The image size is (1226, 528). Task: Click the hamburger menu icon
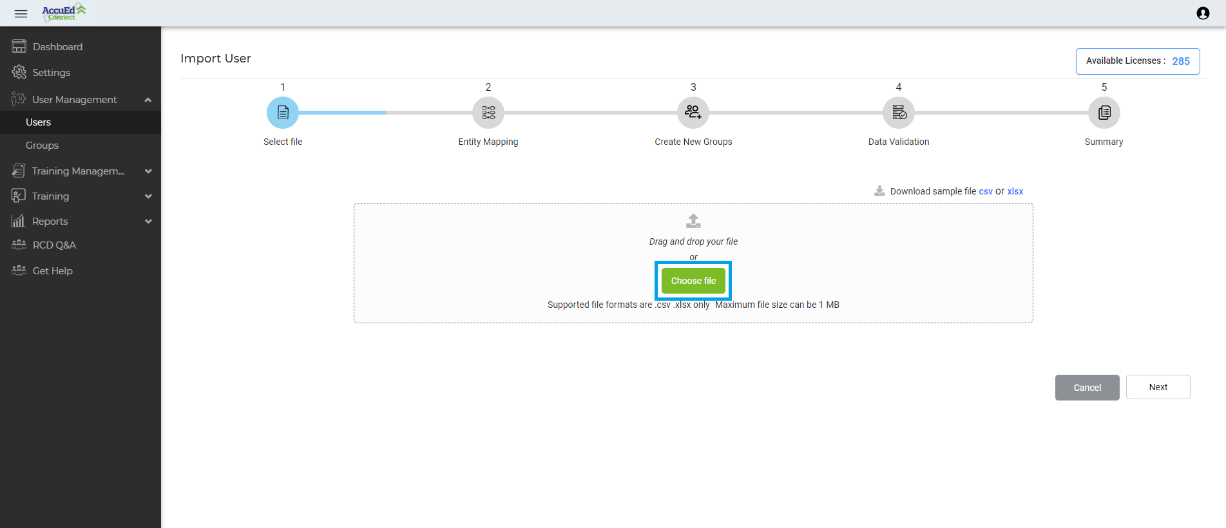21,14
